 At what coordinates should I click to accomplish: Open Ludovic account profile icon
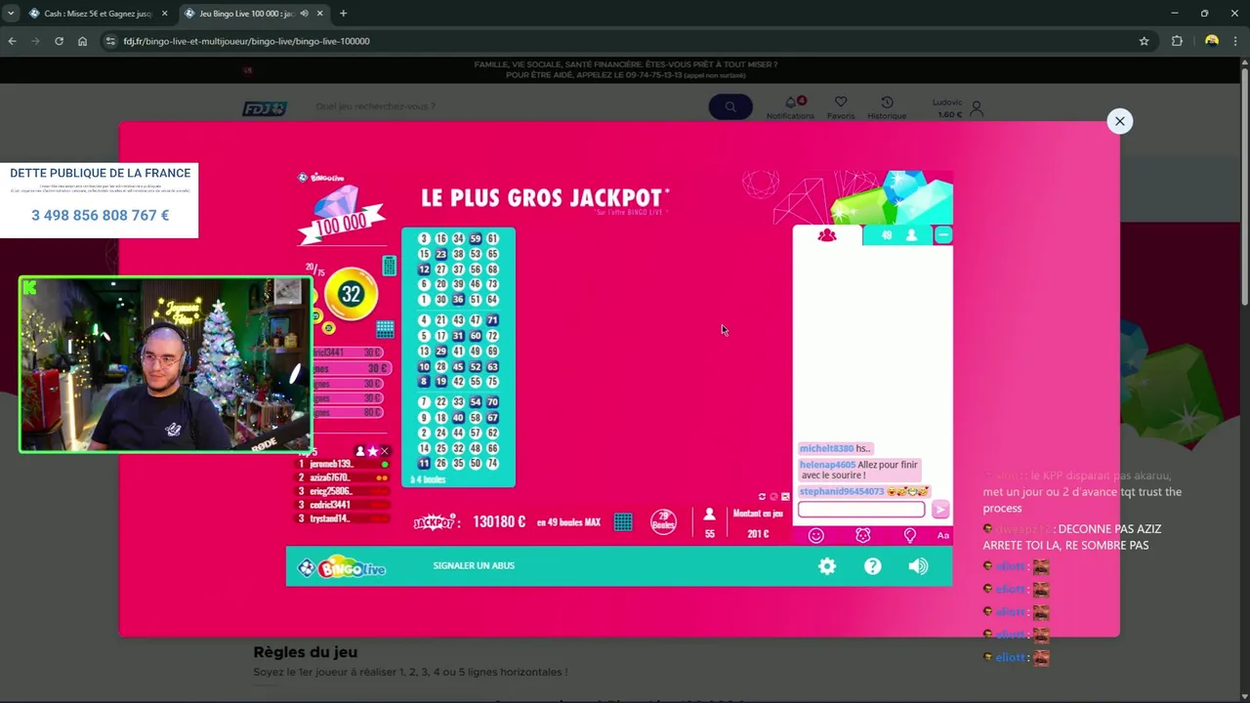(x=977, y=107)
